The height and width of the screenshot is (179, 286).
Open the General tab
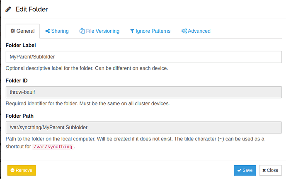(23, 31)
